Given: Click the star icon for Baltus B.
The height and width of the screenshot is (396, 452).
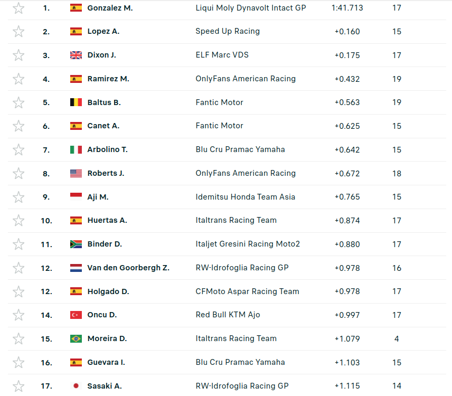Looking at the screenshot, I should [x=18, y=102].
